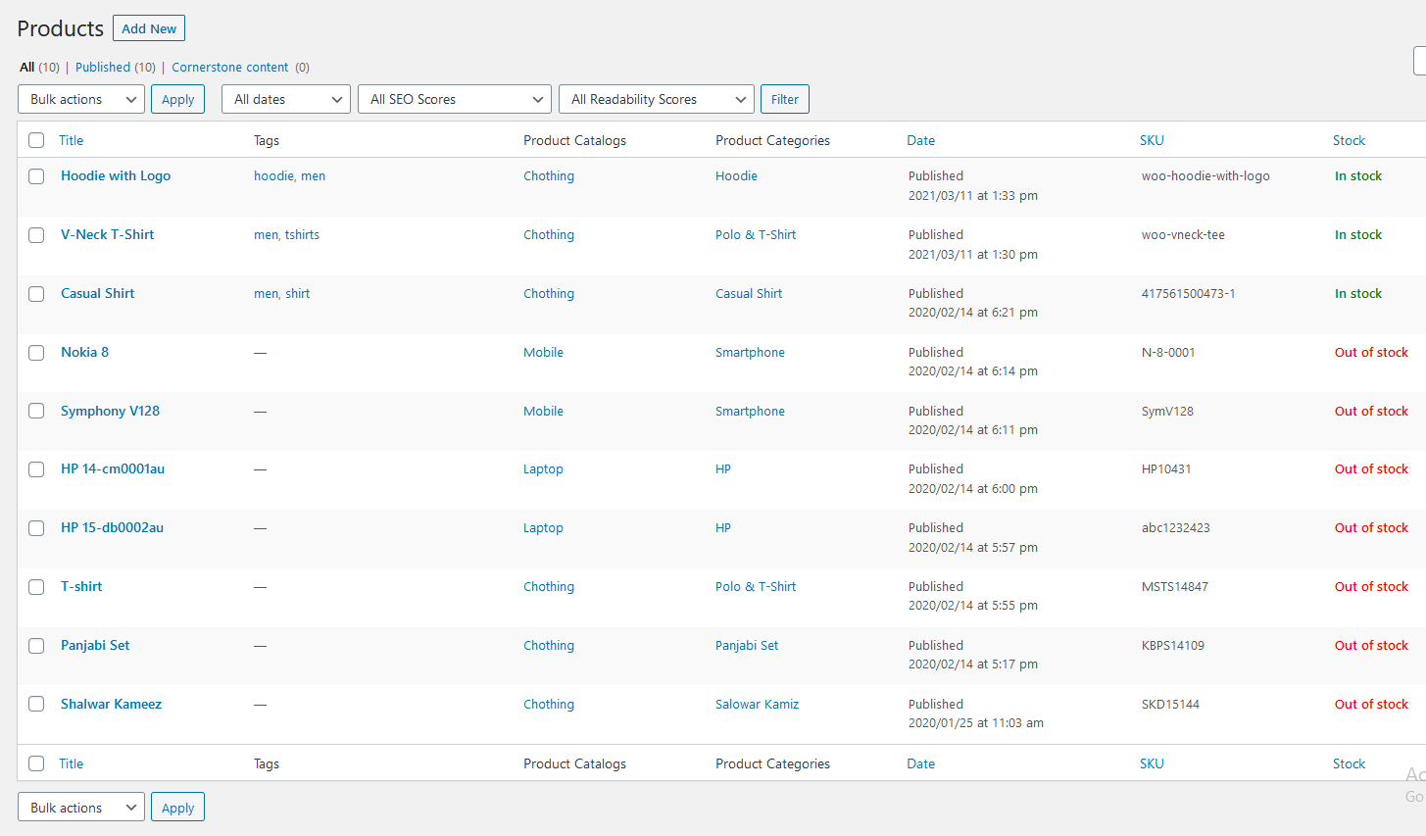Open the Smartphone category for Symphony V128
This screenshot has height=836, width=1426.
[750, 412]
